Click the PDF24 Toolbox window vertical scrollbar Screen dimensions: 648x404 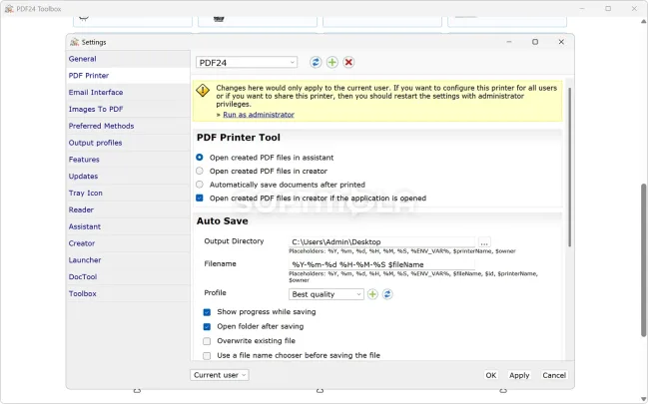[x=643, y=260]
